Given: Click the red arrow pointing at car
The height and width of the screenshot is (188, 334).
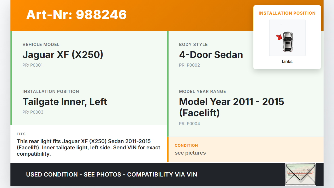Looking at the screenshot, I should [x=279, y=37].
